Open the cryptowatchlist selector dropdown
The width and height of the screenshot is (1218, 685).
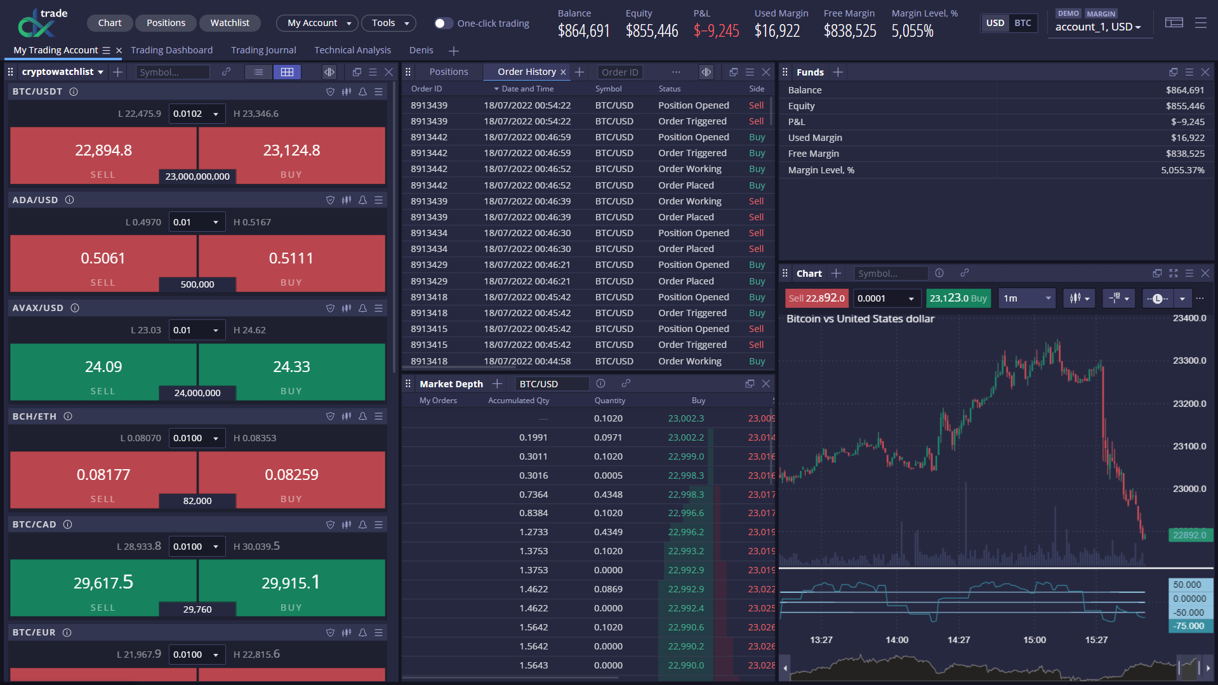(x=62, y=72)
